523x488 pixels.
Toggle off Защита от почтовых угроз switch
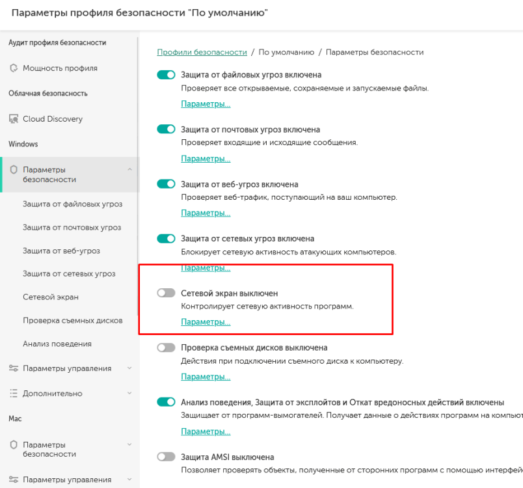coord(167,129)
